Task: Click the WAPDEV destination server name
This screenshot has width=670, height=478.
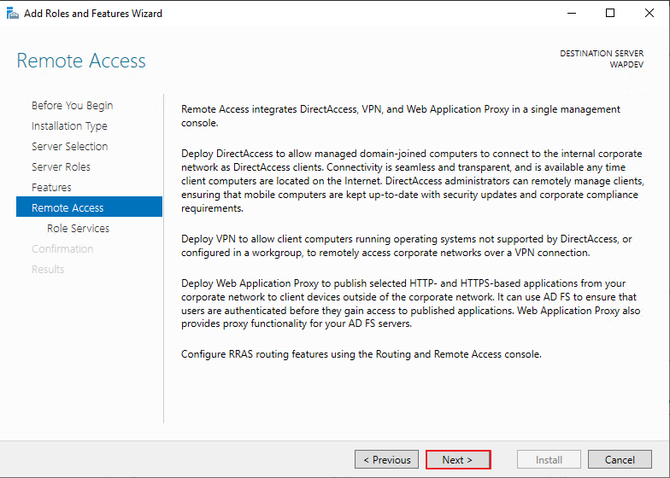Action: (x=626, y=65)
